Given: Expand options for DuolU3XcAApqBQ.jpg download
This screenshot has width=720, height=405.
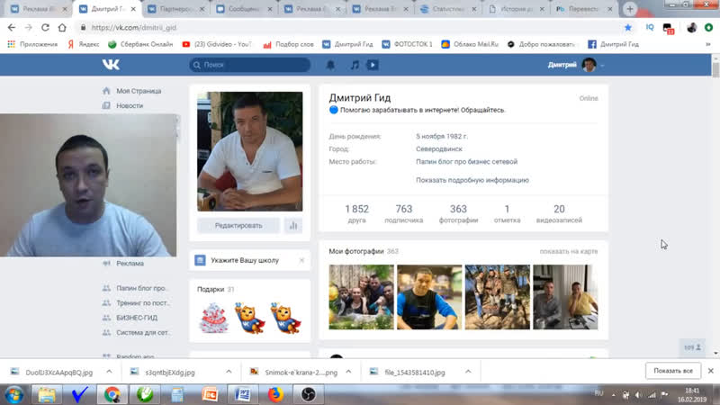Looking at the screenshot, I should point(109,372).
